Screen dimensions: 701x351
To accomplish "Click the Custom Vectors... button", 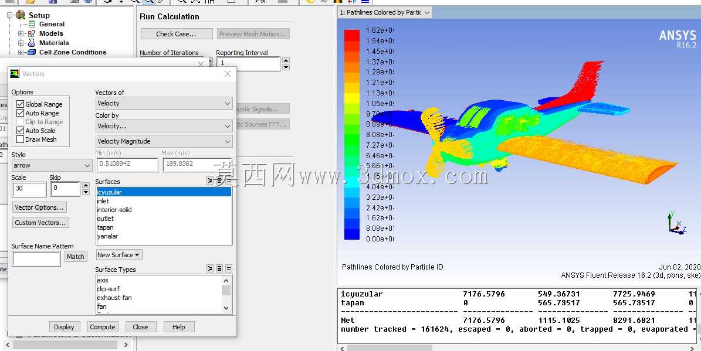I will [x=40, y=223].
